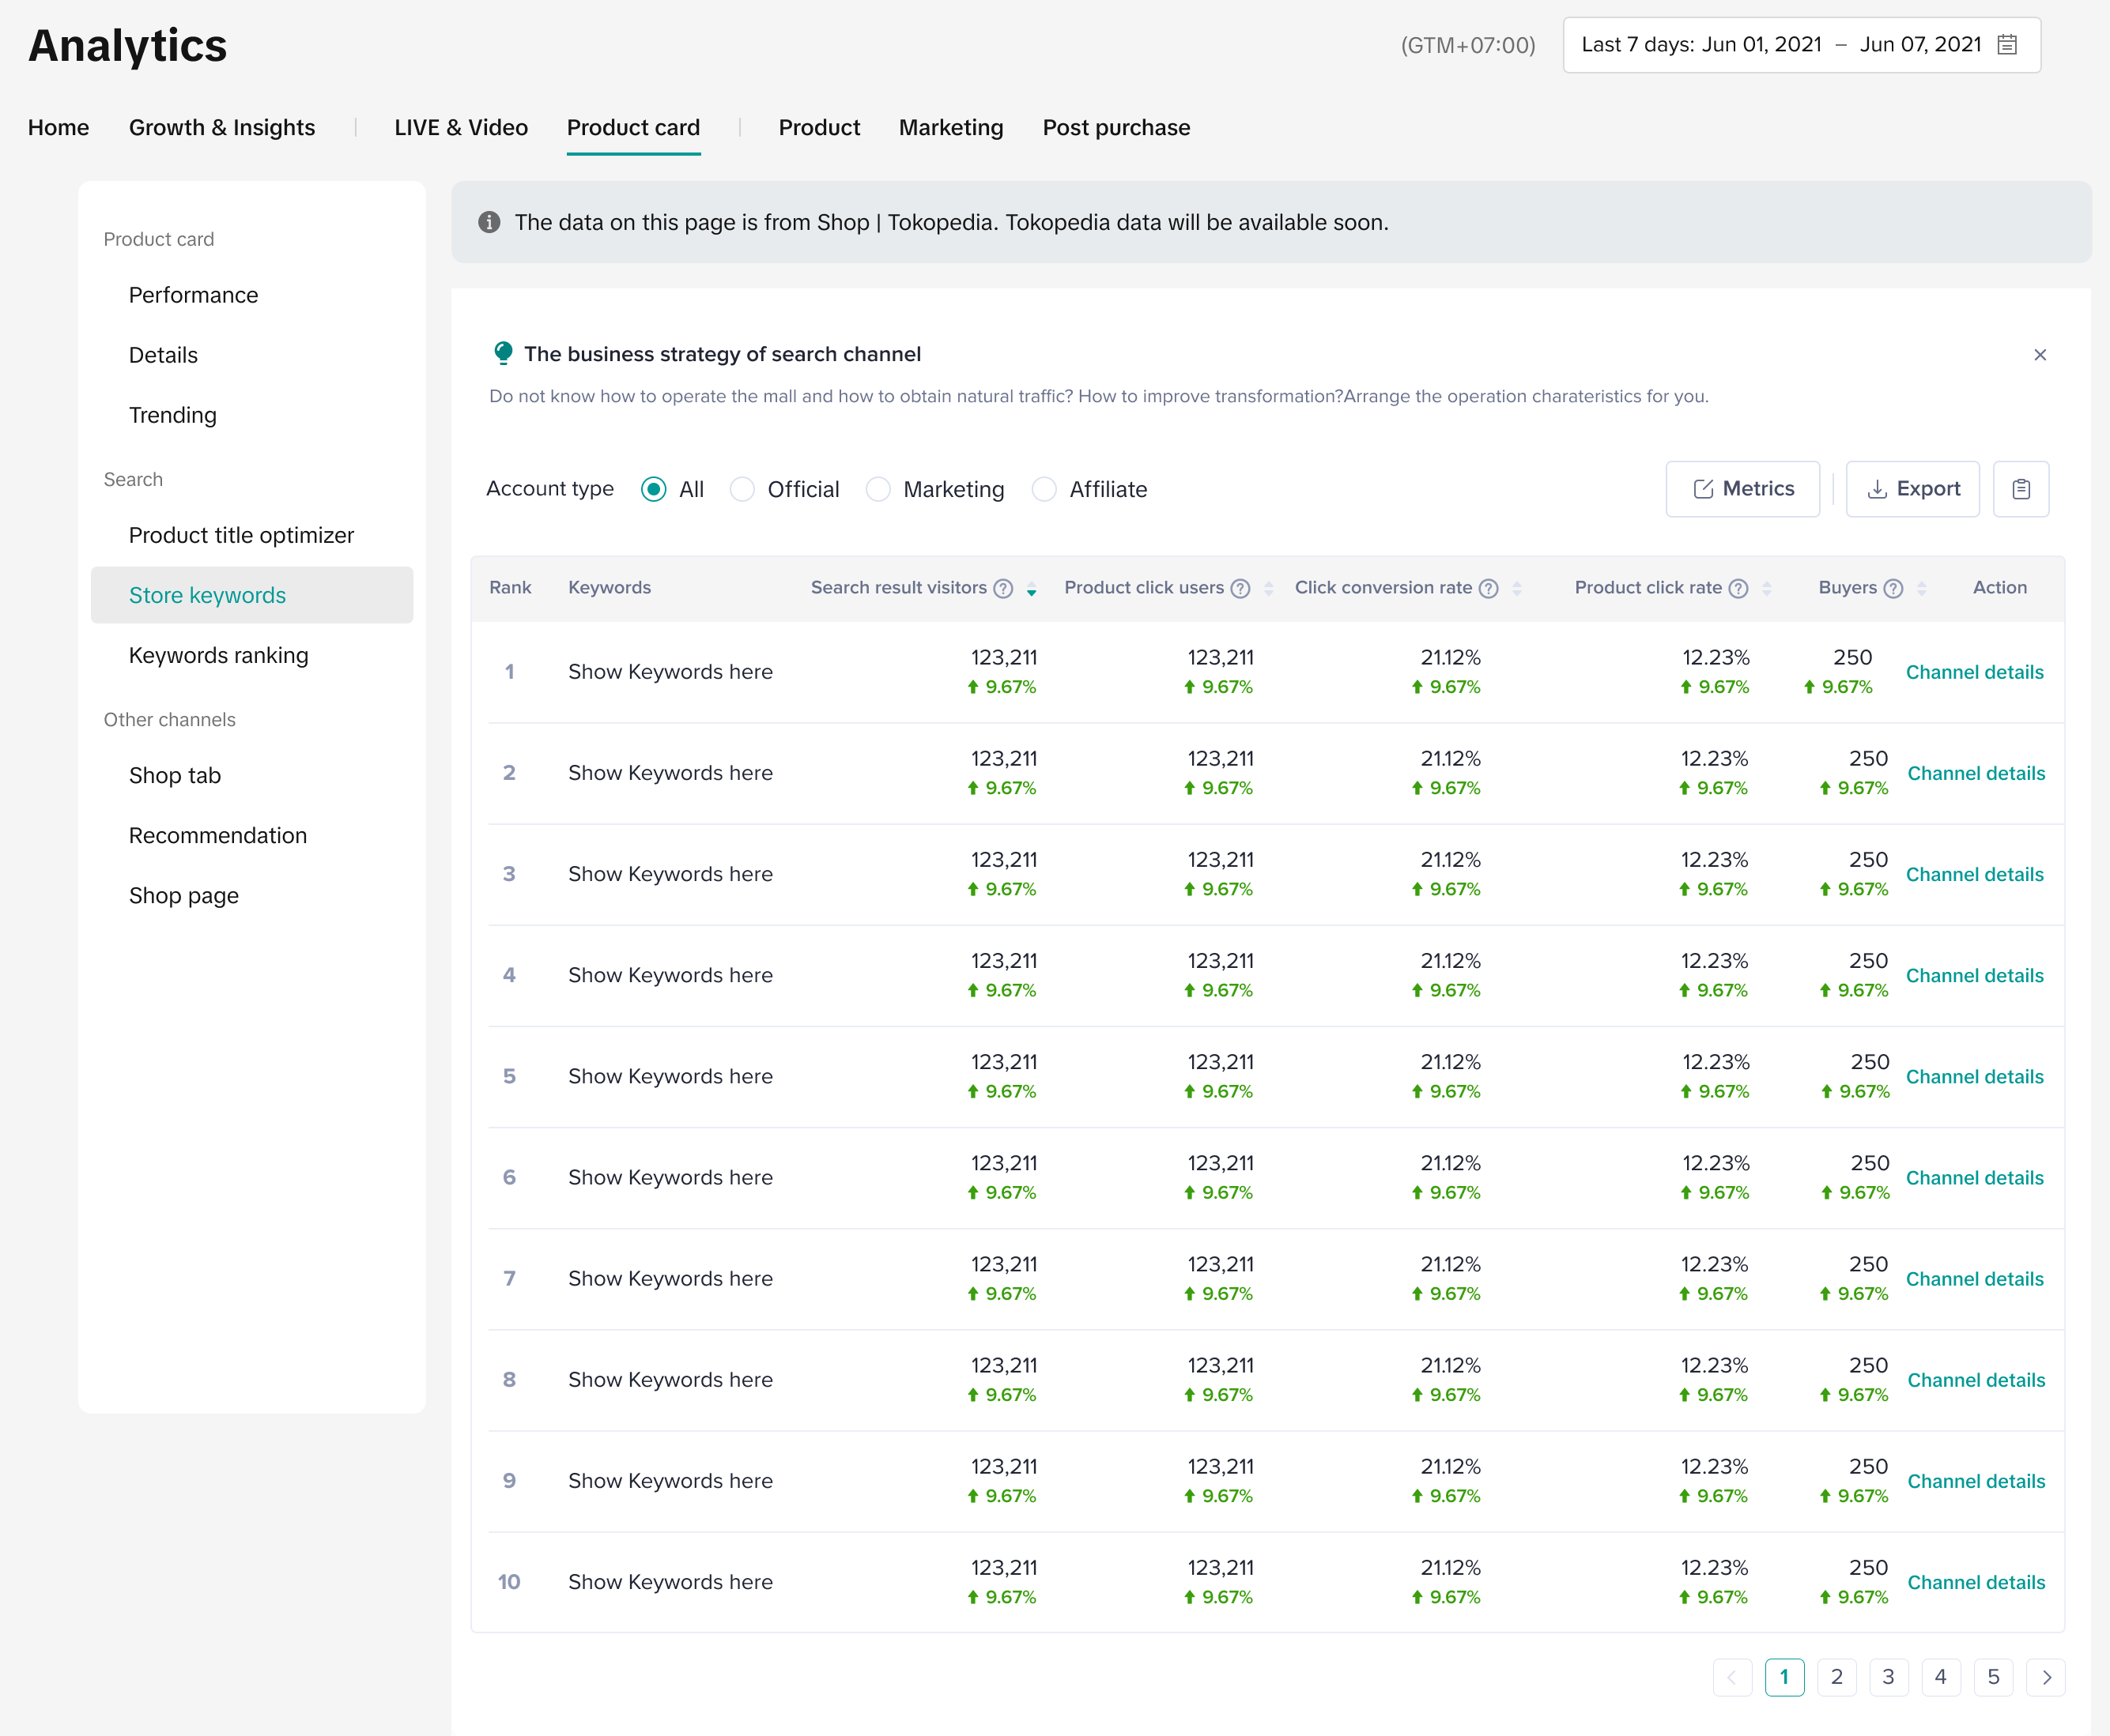2110x1736 pixels.
Task: Switch to the Marketing tab
Action: point(950,128)
